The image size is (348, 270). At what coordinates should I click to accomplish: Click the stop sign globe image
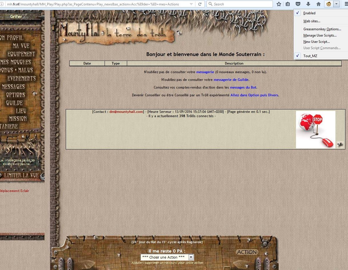315,129
